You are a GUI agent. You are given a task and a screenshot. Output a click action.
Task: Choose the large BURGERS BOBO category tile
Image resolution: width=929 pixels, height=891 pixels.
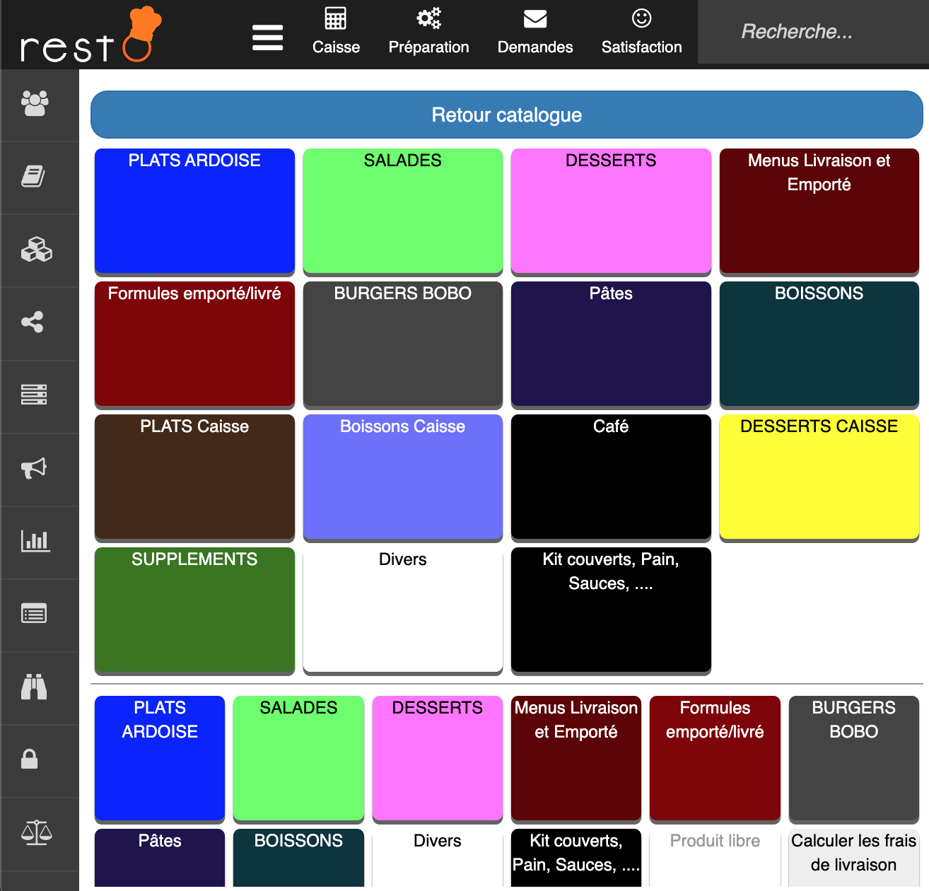coord(402,344)
